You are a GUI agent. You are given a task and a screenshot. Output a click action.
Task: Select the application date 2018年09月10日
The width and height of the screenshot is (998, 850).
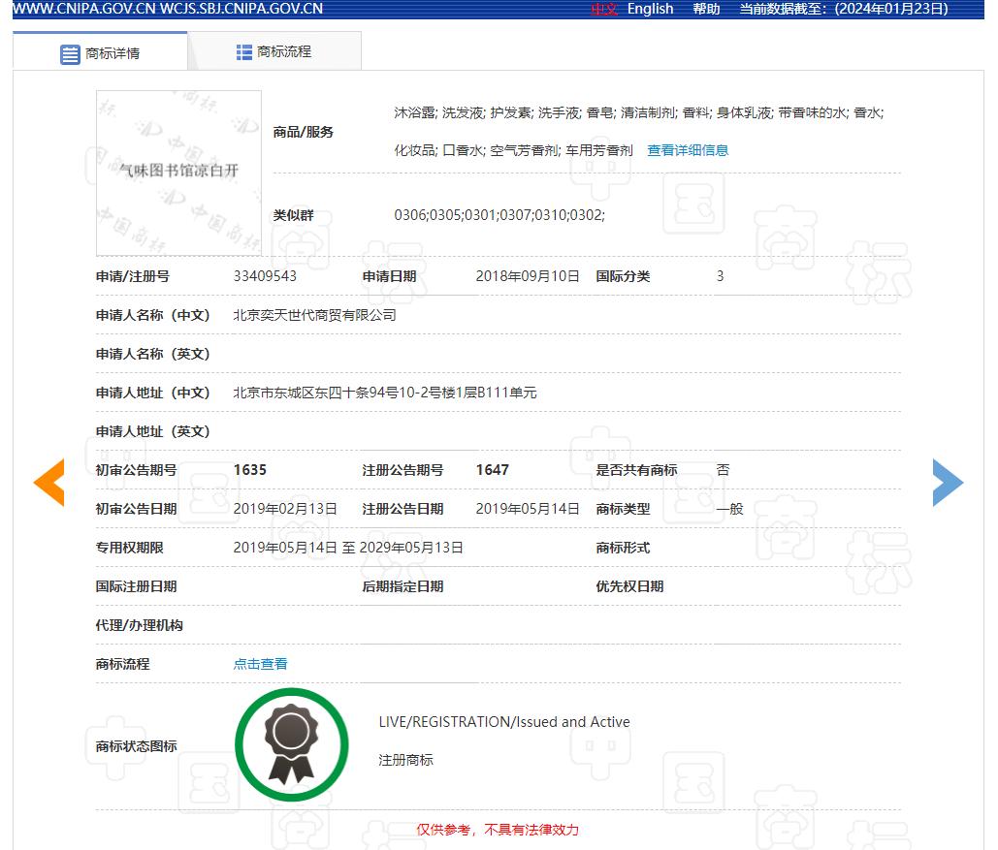[x=528, y=276]
